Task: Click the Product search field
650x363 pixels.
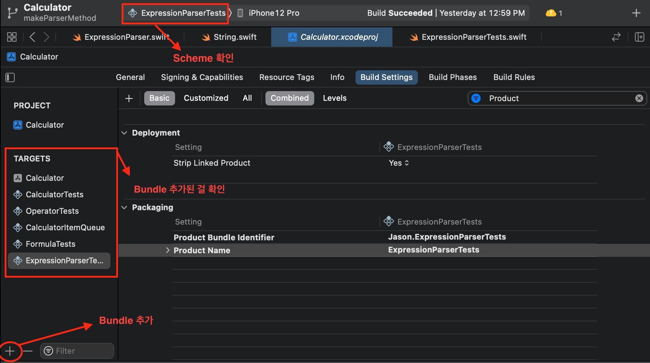Action: tap(558, 98)
